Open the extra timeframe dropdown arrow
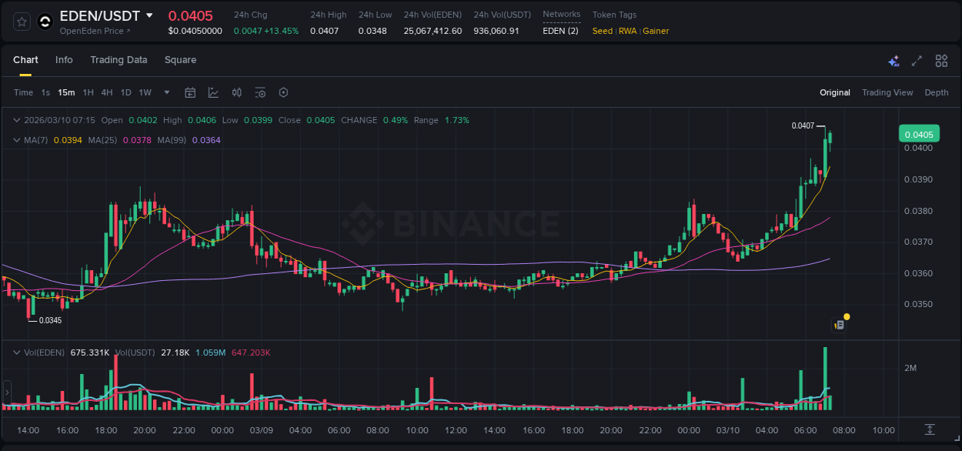Screen dimensions: 962x451 click(165, 92)
